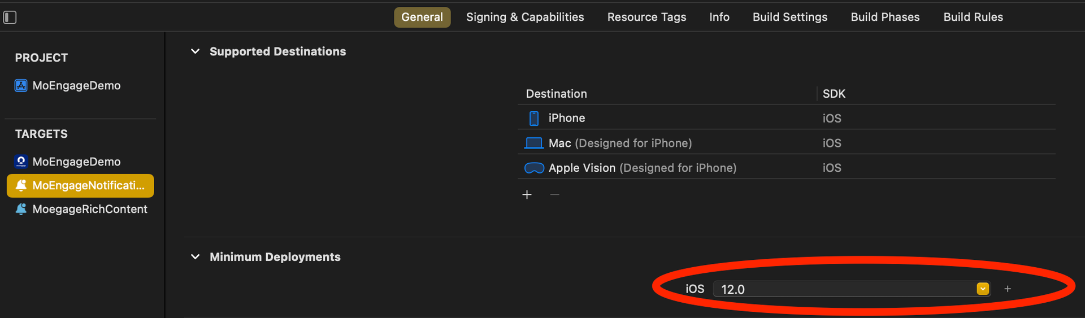Click the iPhone destination device icon

pos(533,119)
